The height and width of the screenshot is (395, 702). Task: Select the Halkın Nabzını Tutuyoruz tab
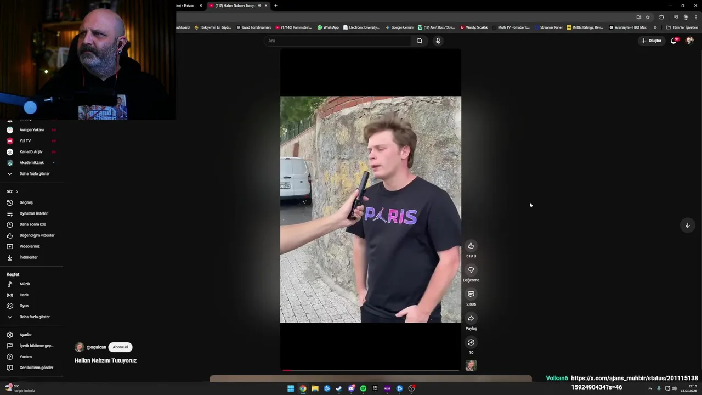tap(235, 5)
